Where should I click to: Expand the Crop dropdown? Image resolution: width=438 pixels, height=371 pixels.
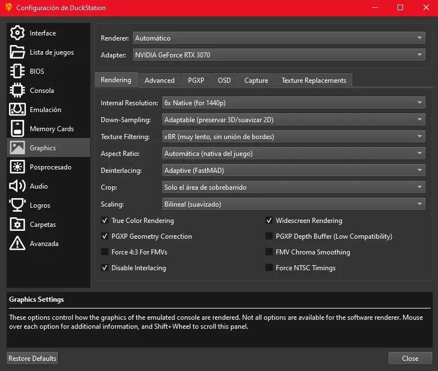coord(293,187)
